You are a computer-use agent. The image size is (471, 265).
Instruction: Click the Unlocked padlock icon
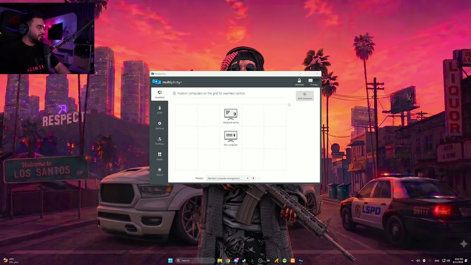click(x=299, y=81)
